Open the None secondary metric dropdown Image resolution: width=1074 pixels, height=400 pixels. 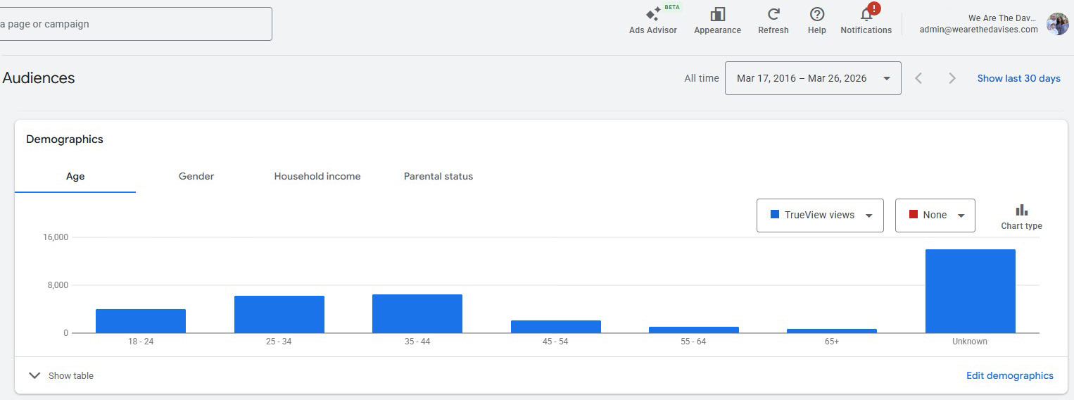coord(935,215)
